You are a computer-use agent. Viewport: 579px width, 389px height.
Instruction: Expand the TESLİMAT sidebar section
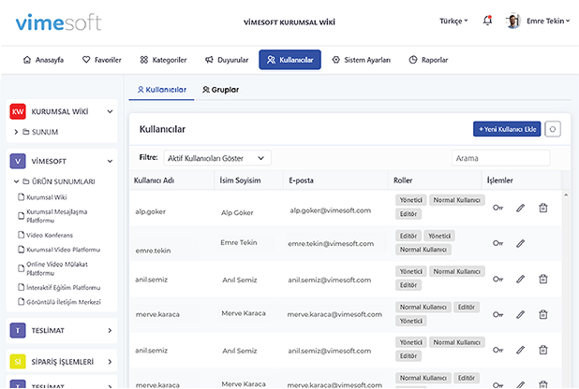pos(110,330)
